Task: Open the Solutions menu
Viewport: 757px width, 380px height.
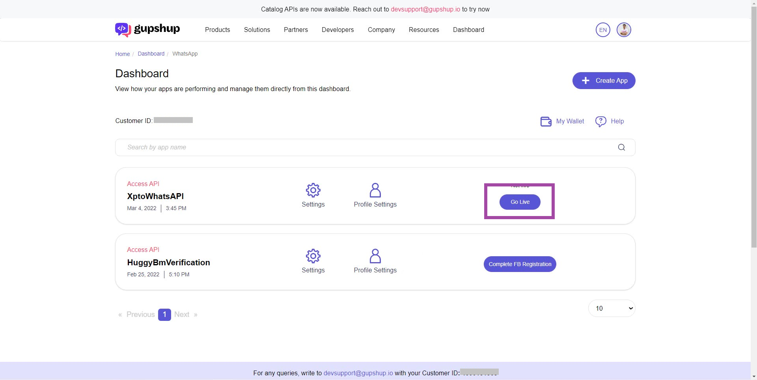Action: (257, 30)
